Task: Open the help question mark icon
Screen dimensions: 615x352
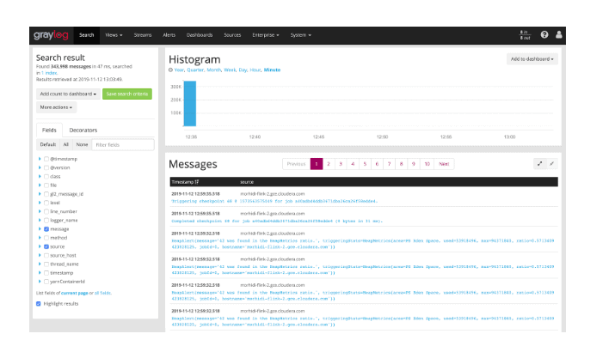Action: coord(544,35)
